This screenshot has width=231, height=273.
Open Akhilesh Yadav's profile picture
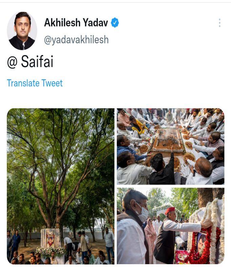(22, 31)
